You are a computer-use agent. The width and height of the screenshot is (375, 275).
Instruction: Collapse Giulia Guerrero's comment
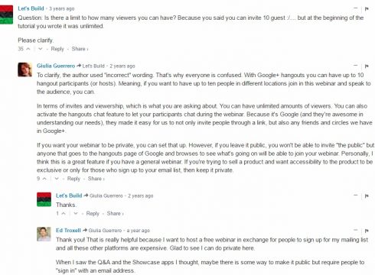[356, 66]
